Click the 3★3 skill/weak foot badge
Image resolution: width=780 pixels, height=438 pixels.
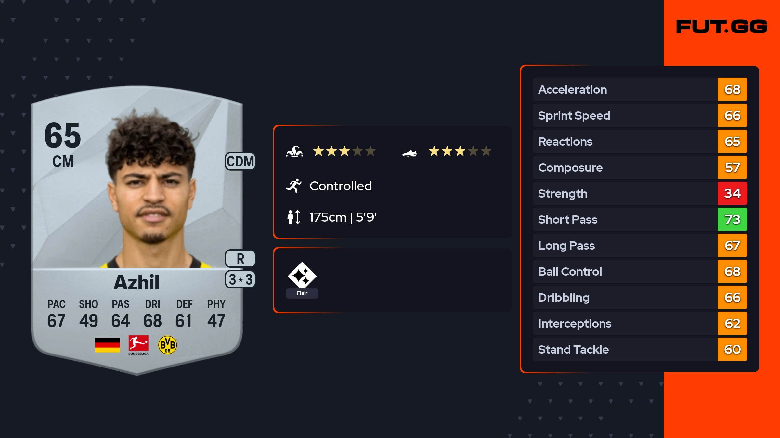(x=240, y=279)
